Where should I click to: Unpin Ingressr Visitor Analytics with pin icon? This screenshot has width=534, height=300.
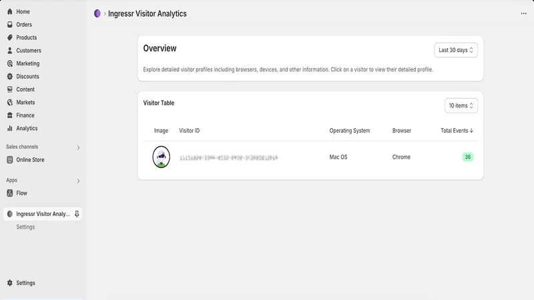77,213
